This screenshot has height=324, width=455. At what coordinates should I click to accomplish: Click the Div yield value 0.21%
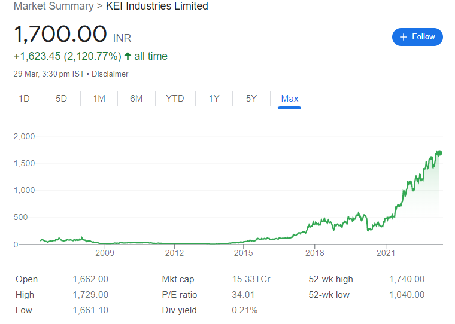245,310
